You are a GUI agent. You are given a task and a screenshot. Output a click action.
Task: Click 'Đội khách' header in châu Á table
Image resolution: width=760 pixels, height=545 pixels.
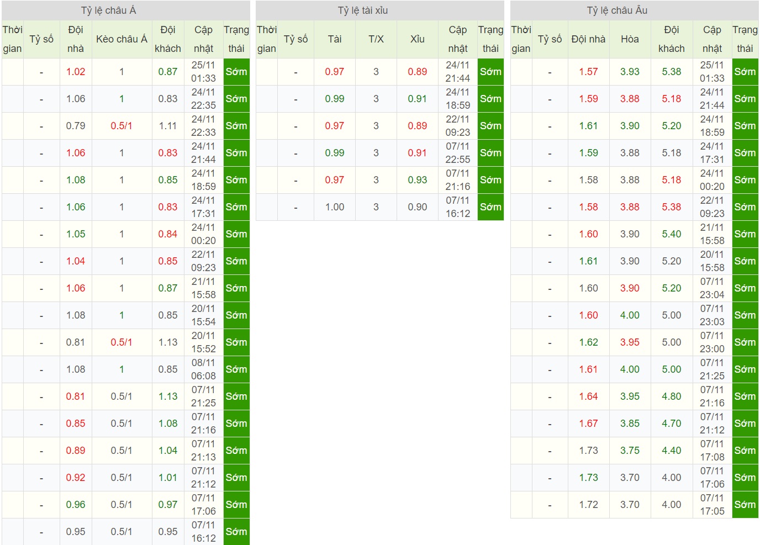(x=168, y=39)
